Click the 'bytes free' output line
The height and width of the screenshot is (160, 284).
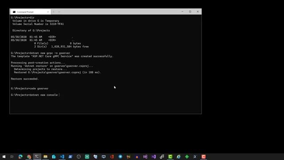61,47
